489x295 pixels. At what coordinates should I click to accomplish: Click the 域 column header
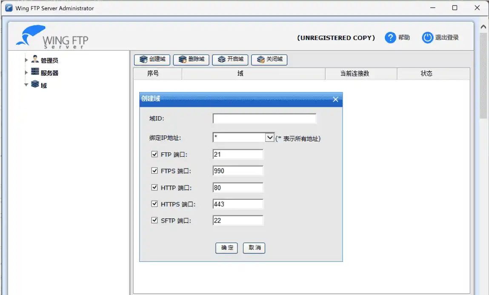click(x=254, y=74)
